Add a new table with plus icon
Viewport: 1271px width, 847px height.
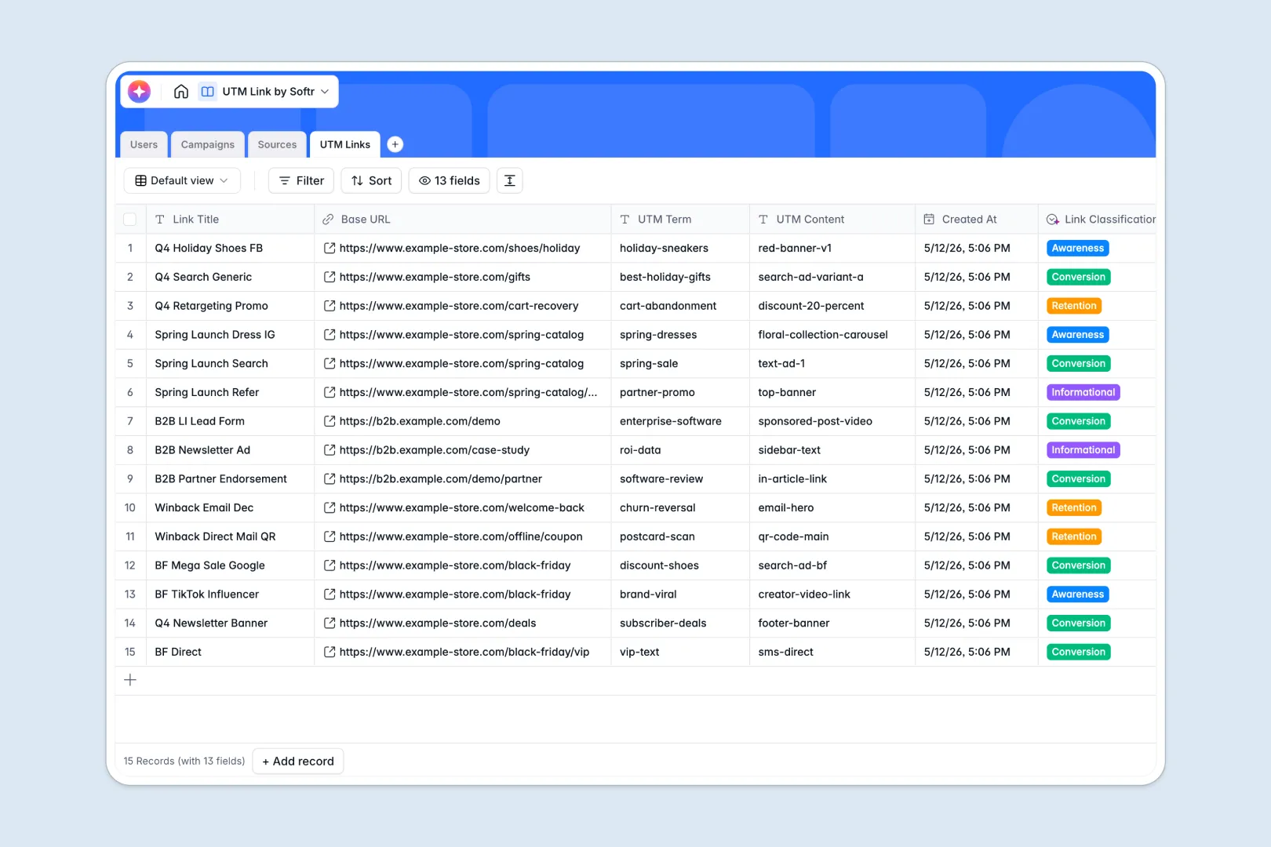(395, 144)
